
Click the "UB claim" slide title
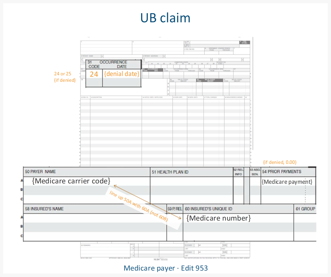coord(165,18)
